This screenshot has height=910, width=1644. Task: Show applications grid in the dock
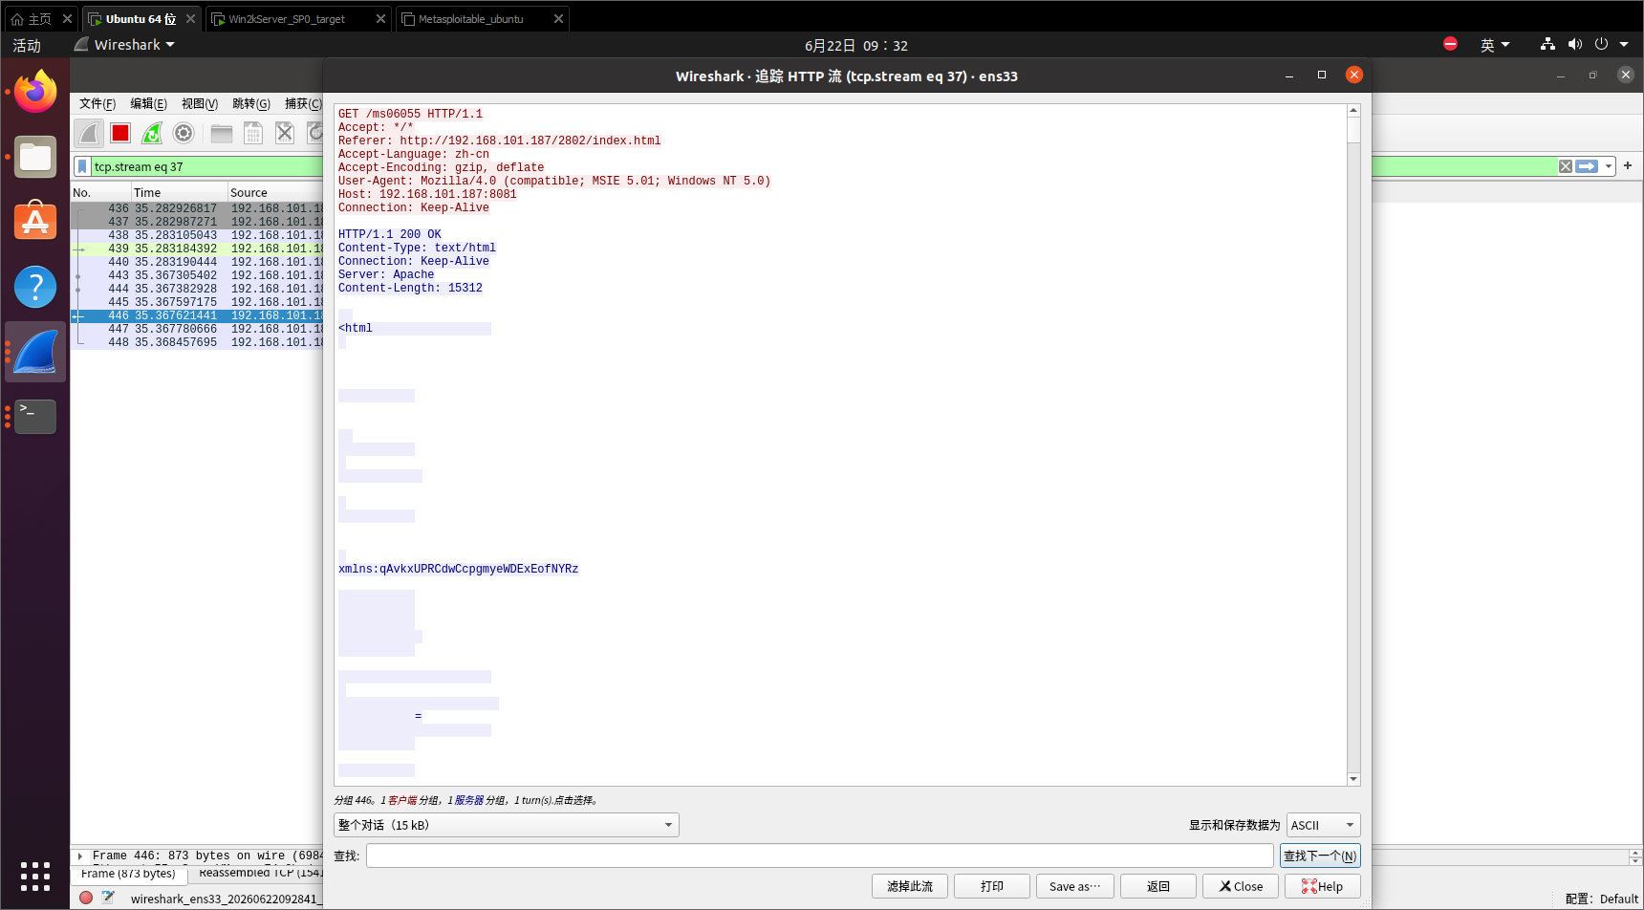pyautogui.click(x=35, y=876)
